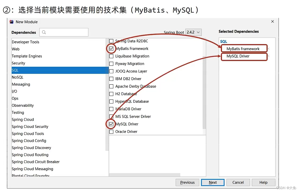Select the JOOQ Access Layer checkbox
Viewport: 301px width, 192px height.
pyautogui.click(x=111, y=71)
